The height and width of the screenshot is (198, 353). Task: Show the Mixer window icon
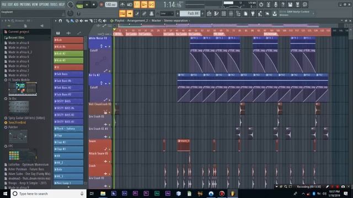click(231, 14)
